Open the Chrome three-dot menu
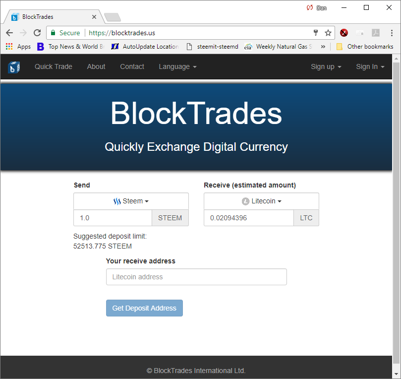 point(392,33)
